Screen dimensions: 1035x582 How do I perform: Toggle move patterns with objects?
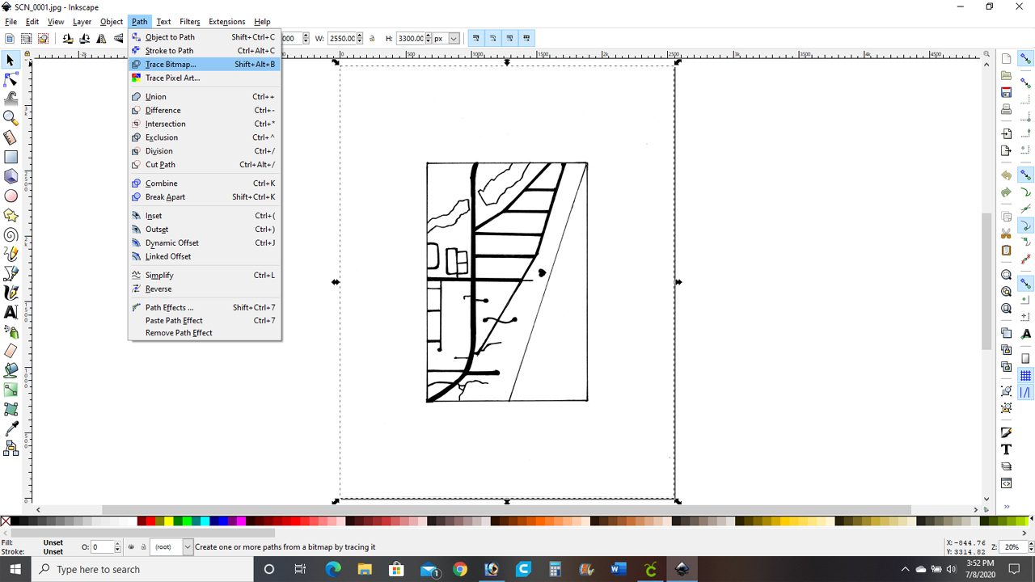point(526,38)
